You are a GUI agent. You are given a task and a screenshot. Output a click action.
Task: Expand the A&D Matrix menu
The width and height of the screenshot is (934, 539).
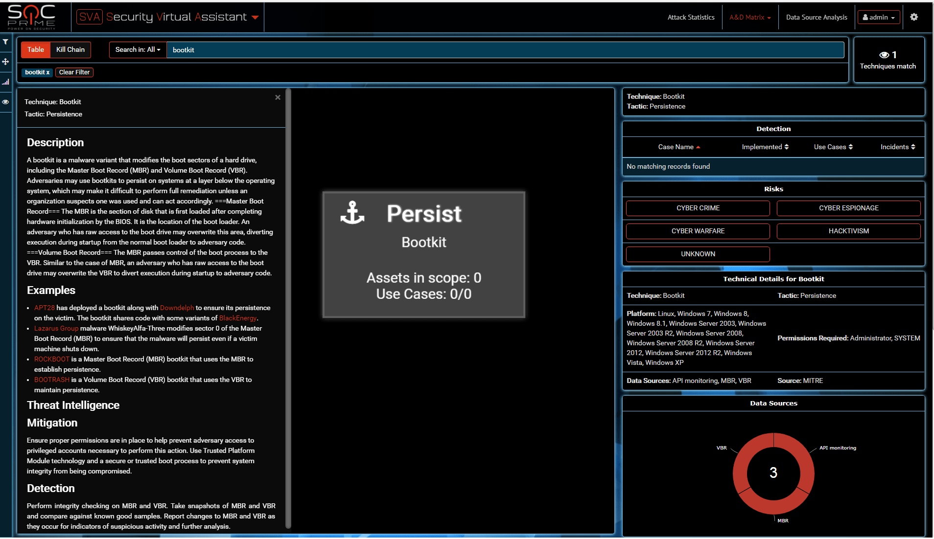[x=750, y=18]
